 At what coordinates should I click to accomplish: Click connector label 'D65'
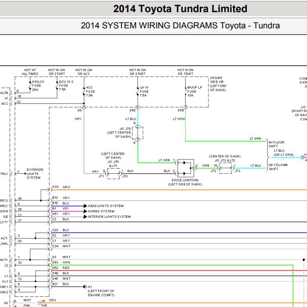(181, 110)
